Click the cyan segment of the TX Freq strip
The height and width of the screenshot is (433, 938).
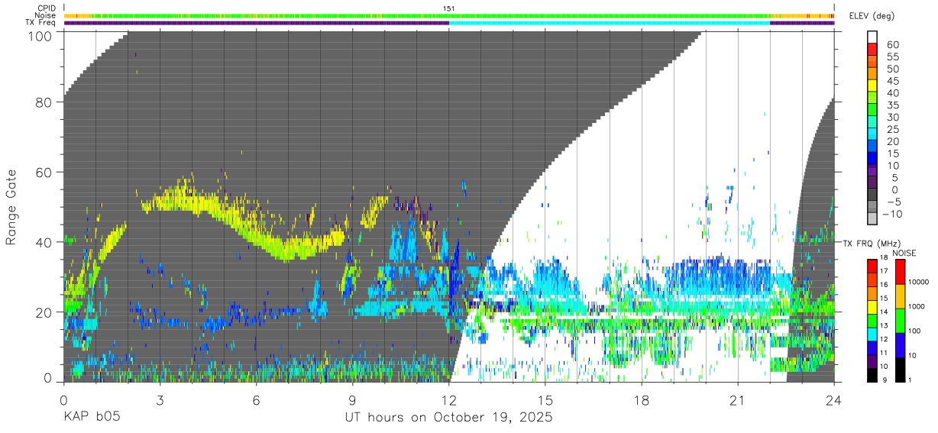click(x=610, y=23)
